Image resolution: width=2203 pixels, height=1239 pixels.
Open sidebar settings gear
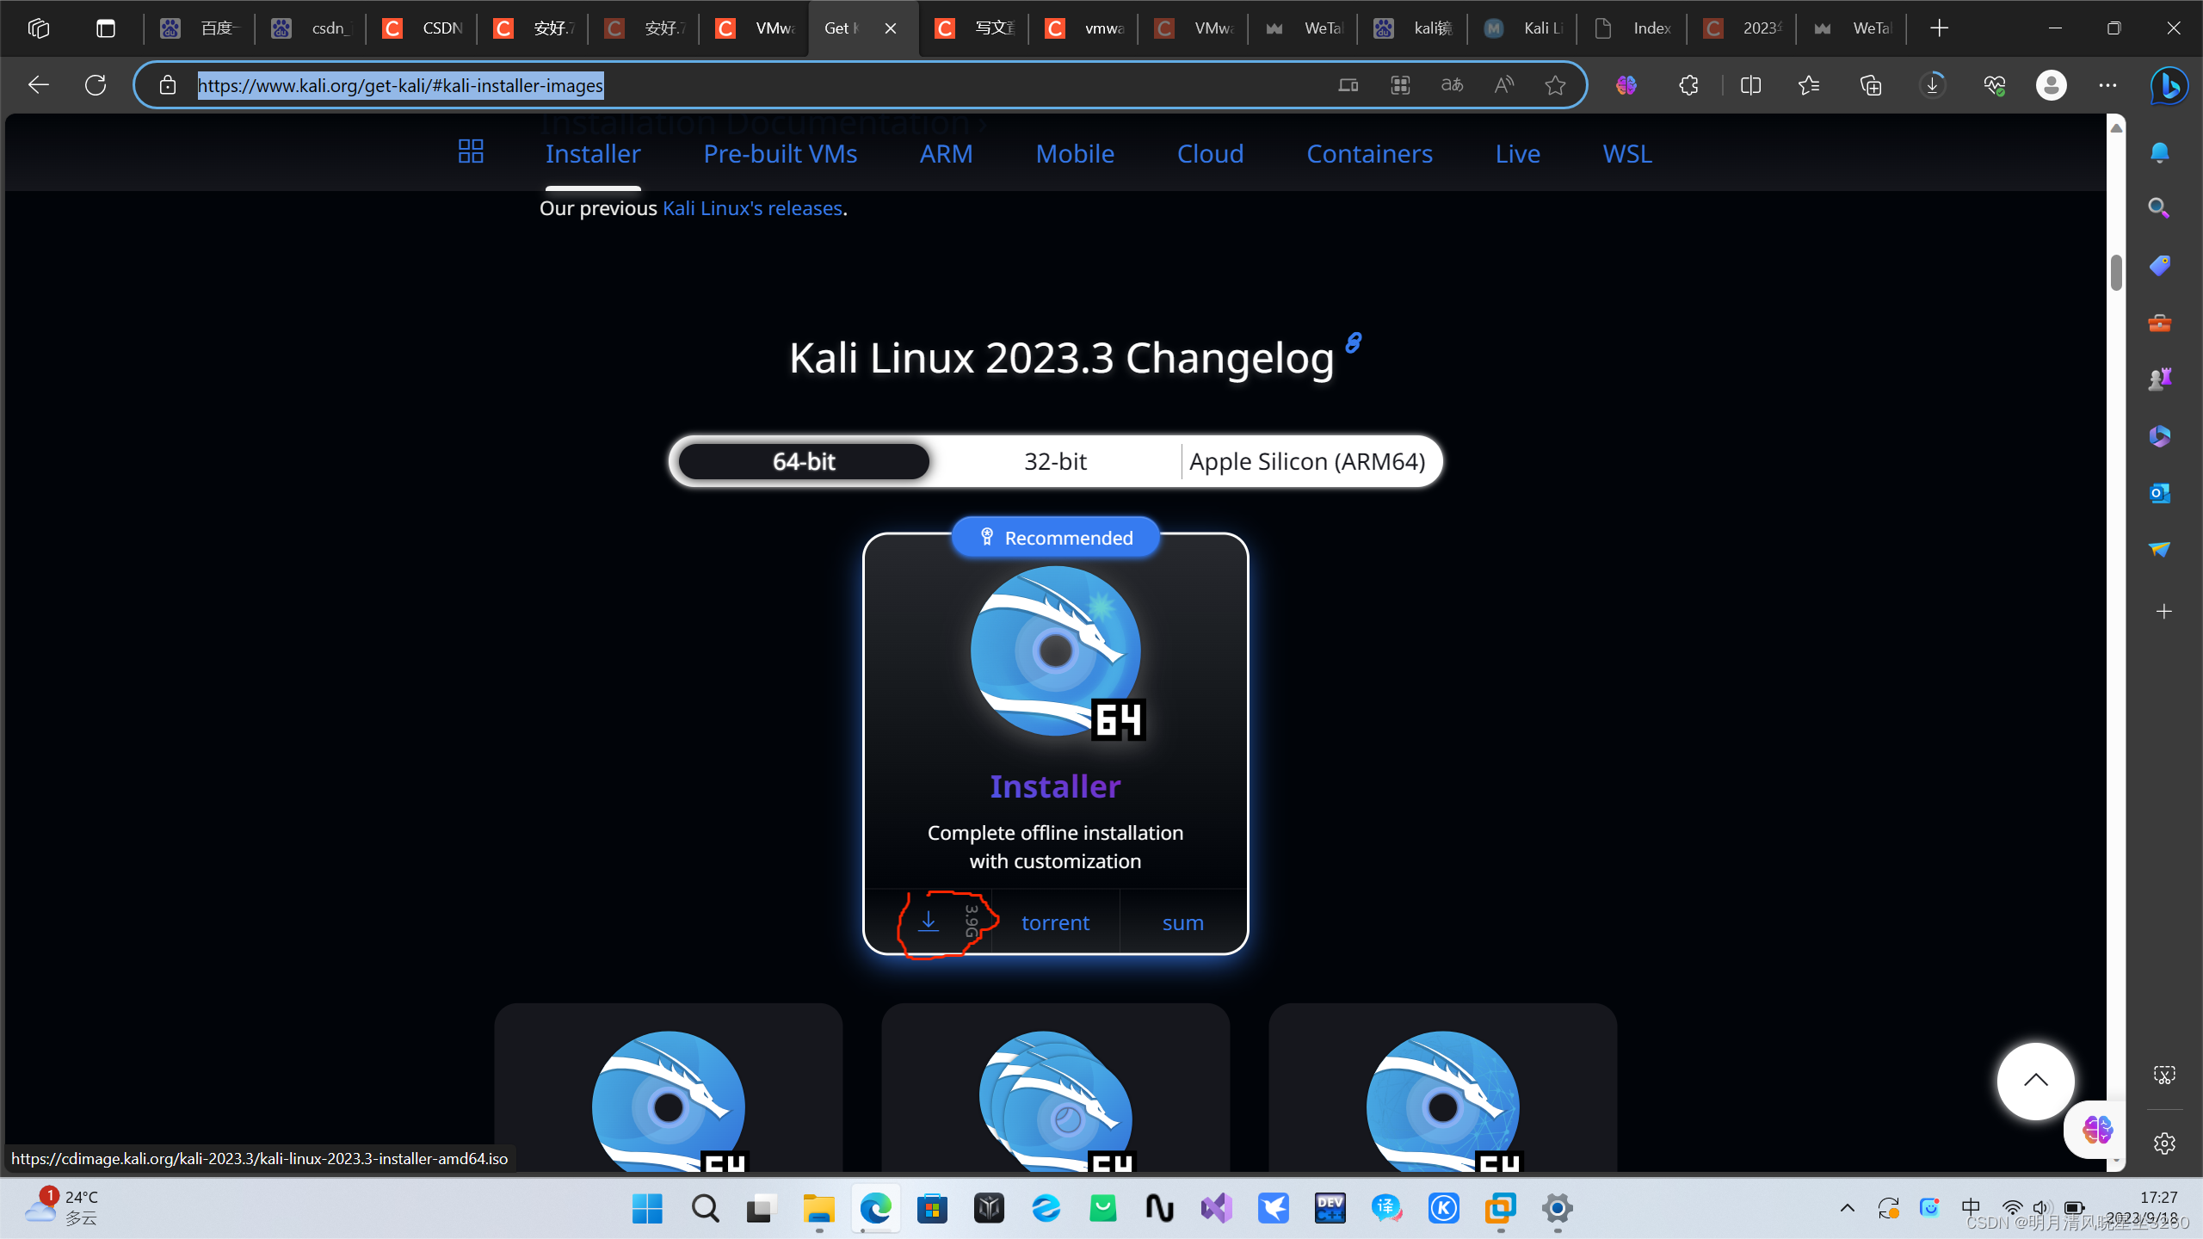point(2164,1143)
